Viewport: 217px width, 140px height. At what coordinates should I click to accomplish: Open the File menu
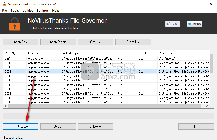click(x=5, y=11)
